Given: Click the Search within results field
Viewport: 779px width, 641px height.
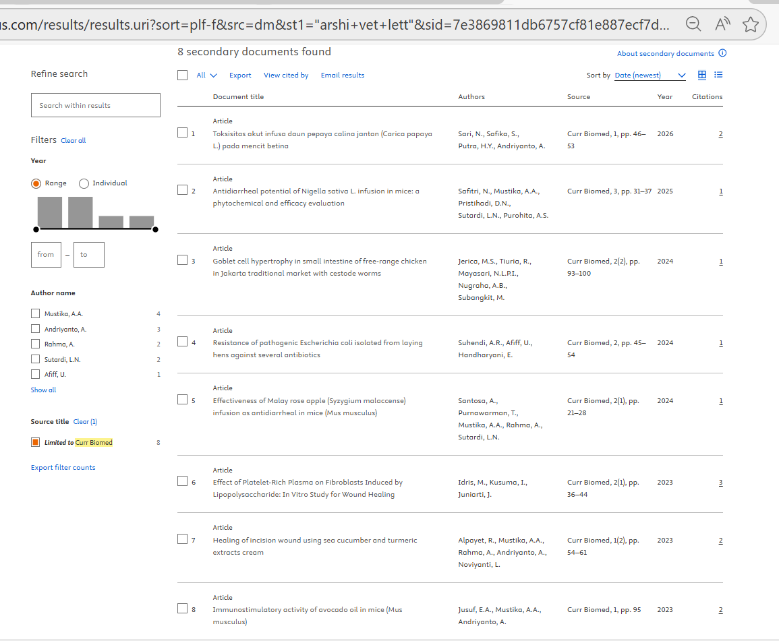Looking at the screenshot, I should [x=96, y=105].
